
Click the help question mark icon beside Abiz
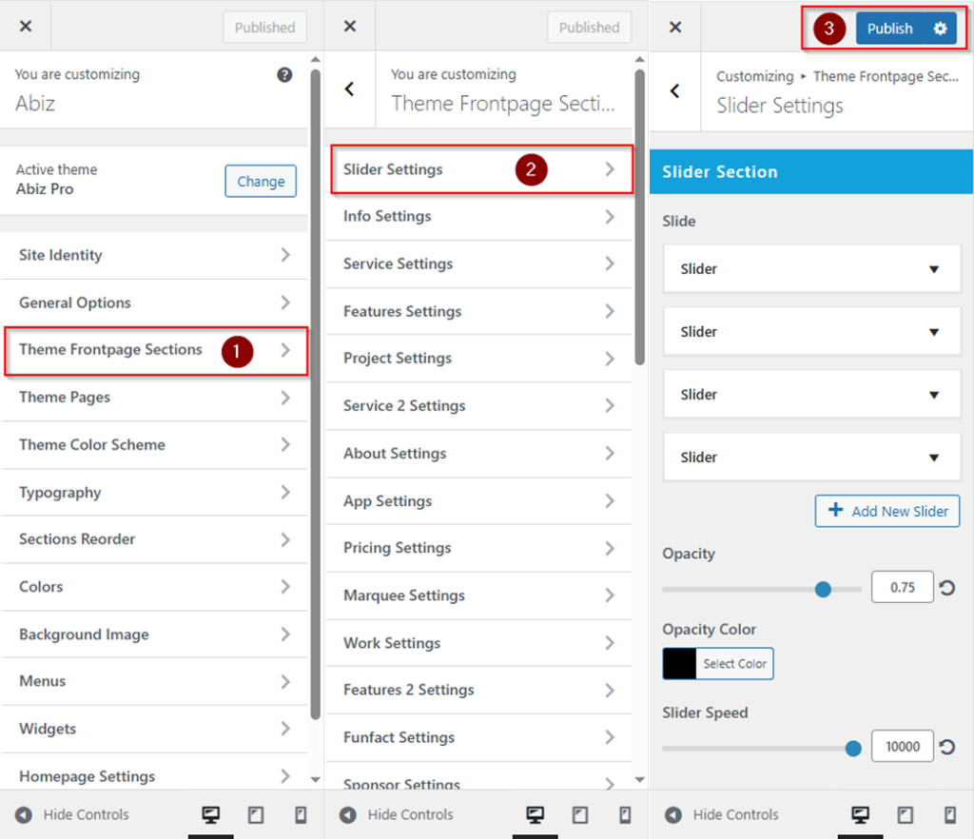click(x=284, y=75)
